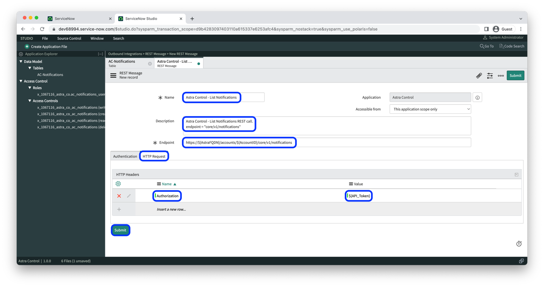Open the Go To search
Image resolution: width=544 pixels, height=287 pixels.
click(487, 46)
